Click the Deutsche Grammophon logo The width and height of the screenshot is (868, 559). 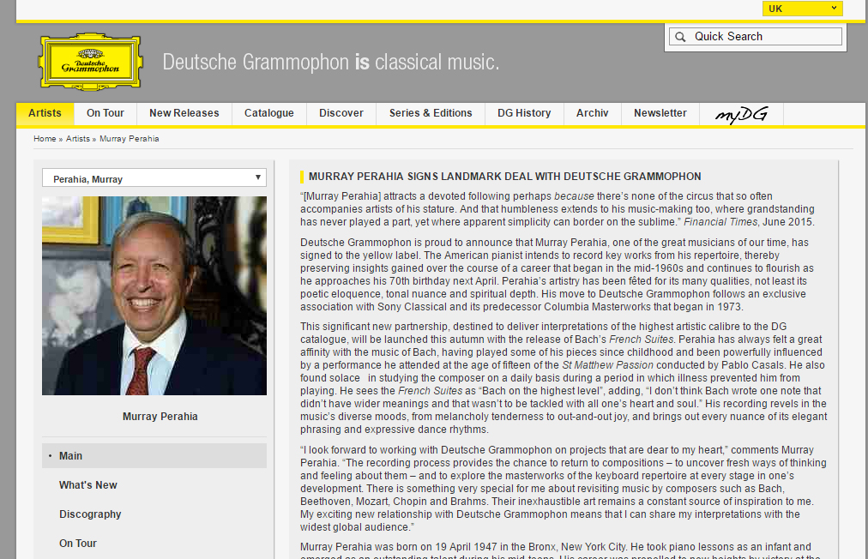tap(91, 62)
